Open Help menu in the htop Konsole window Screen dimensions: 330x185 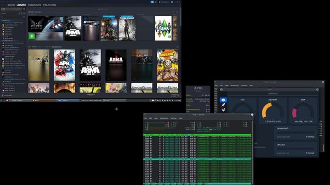point(180,118)
